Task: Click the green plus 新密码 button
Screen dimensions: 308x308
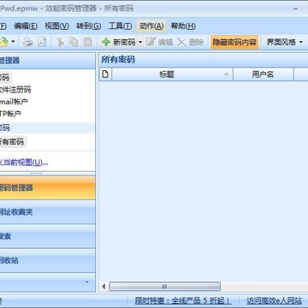Action: pyautogui.click(x=119, y=43)
